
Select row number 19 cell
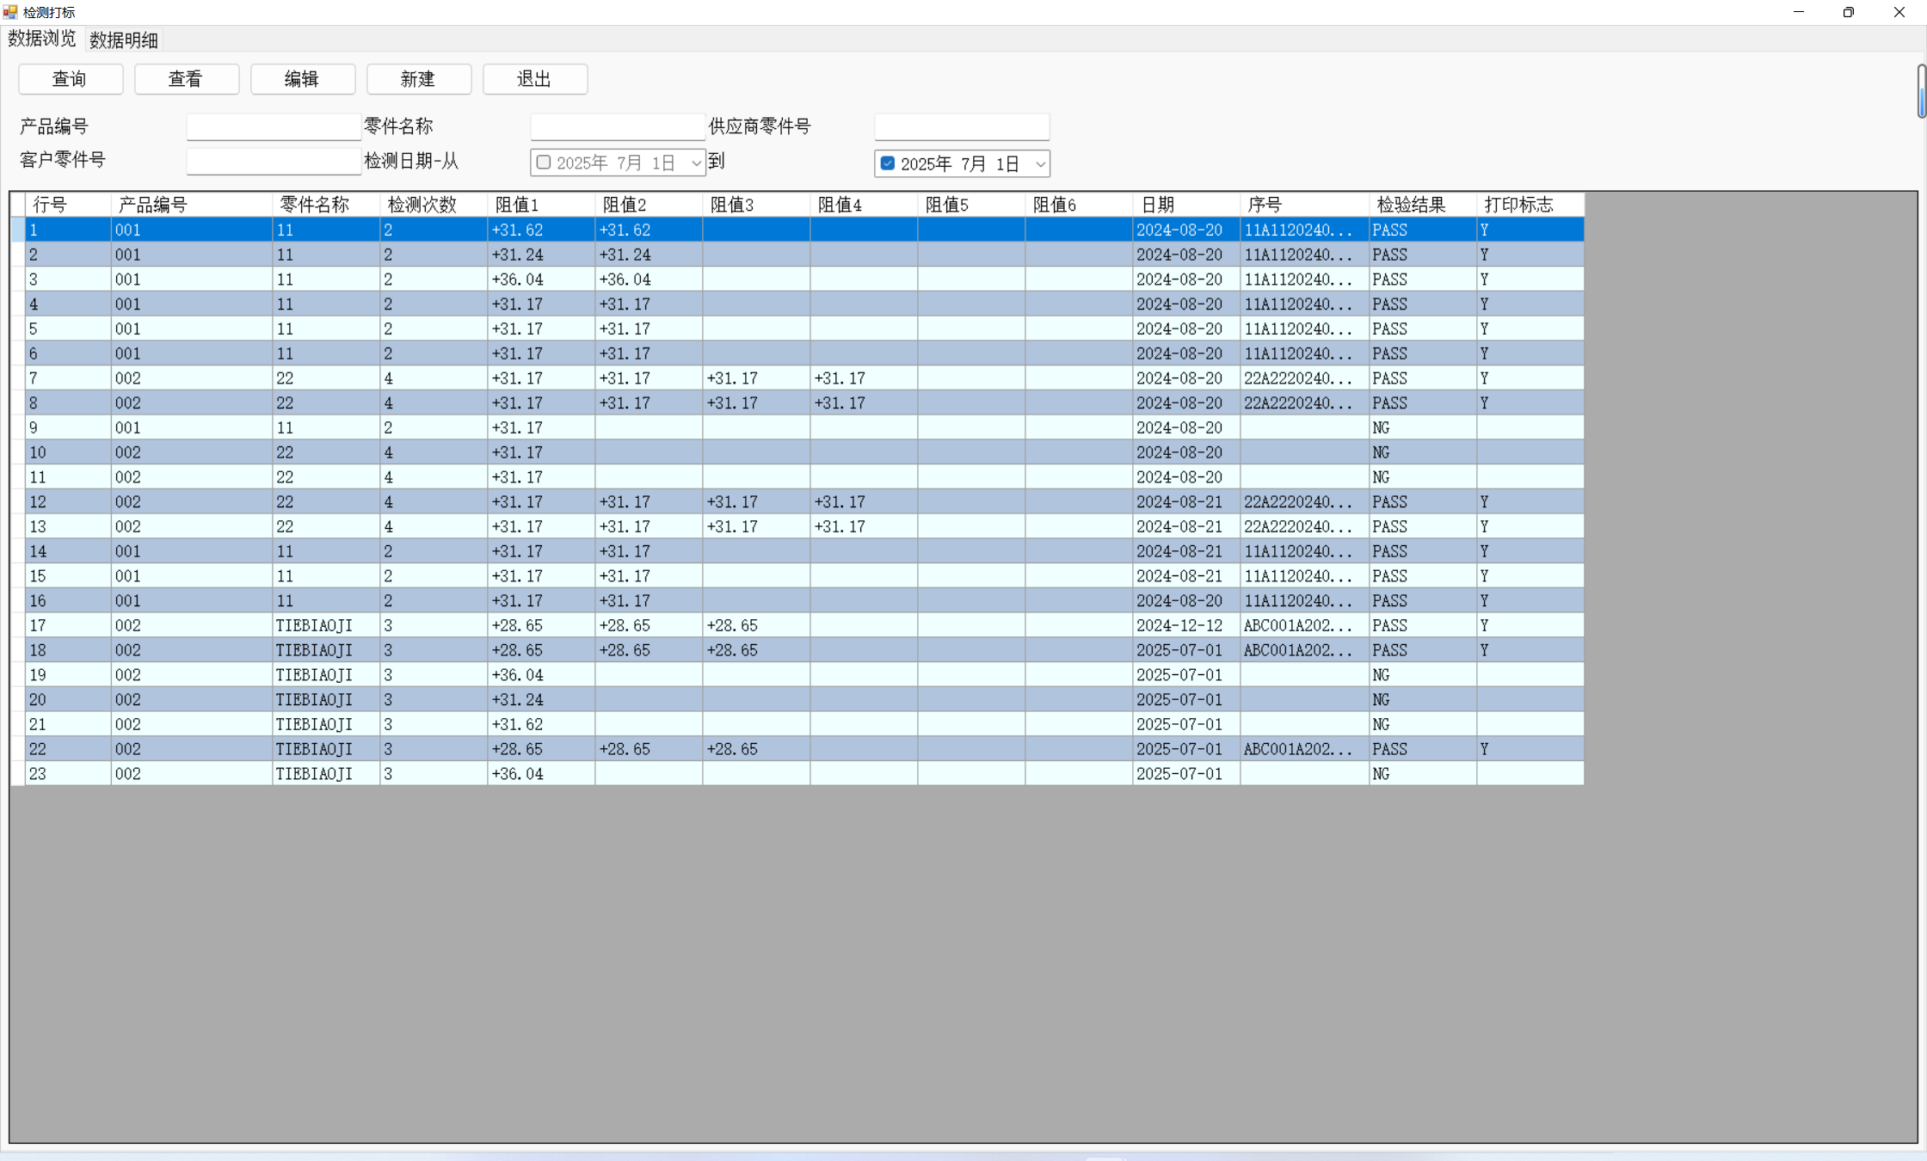click(x=69, y=675)
